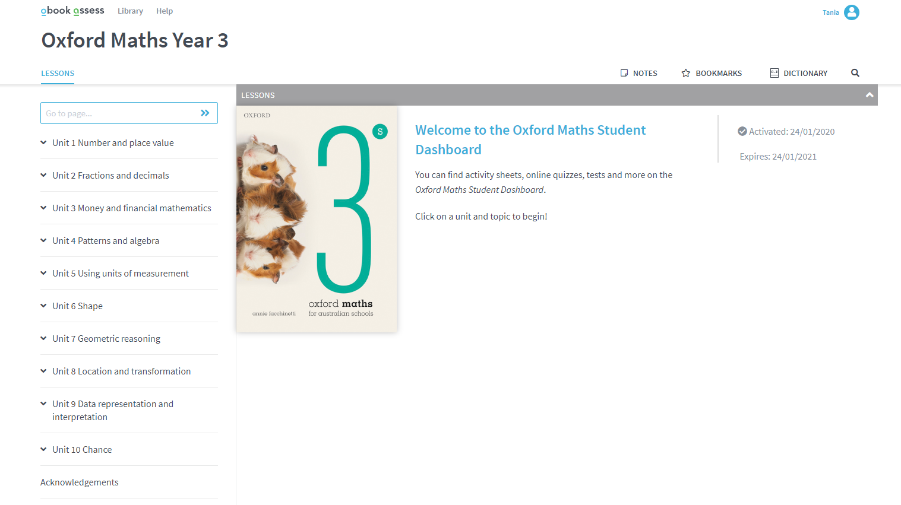The width and height of the screenshot is (901, 505).
Task: Expand Unit 6 Shape
Action: pyautogui.click(x=77, y=306)
